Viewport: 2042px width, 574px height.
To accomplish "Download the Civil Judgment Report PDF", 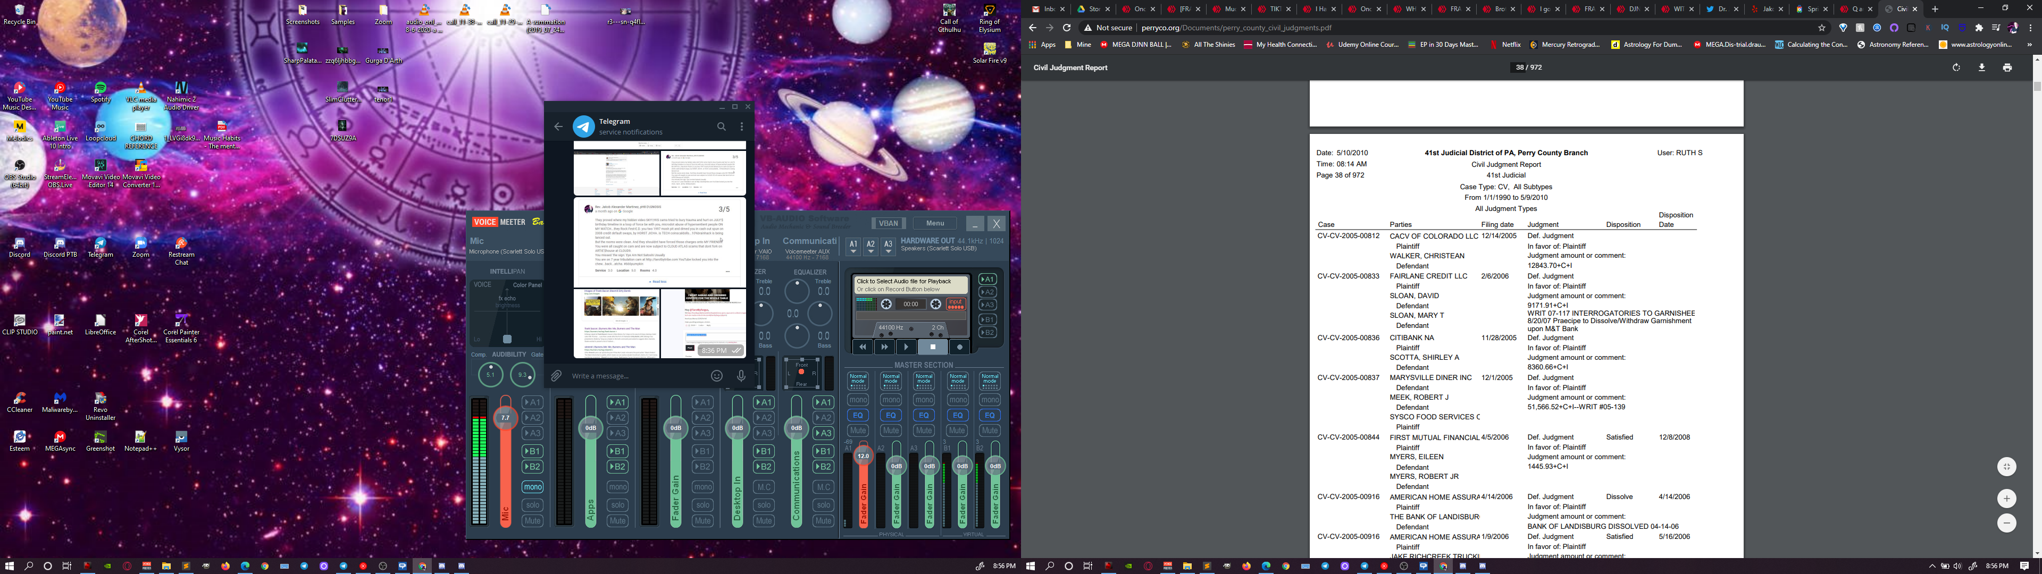I will [1982, 67].
